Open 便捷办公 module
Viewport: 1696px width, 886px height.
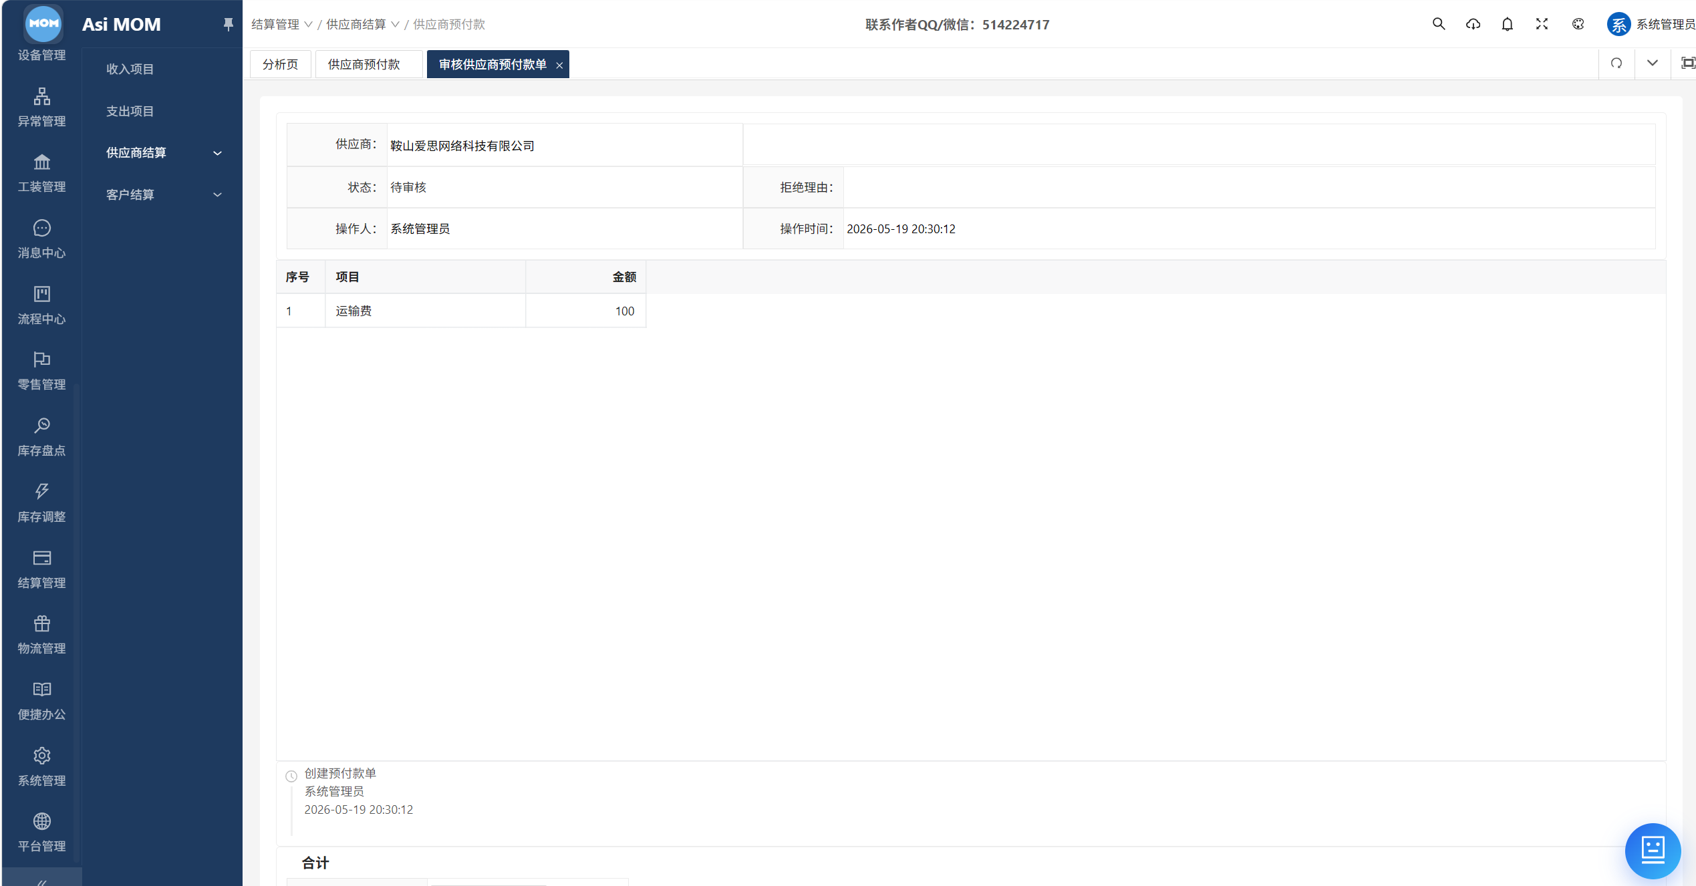(x=41, y=701)
